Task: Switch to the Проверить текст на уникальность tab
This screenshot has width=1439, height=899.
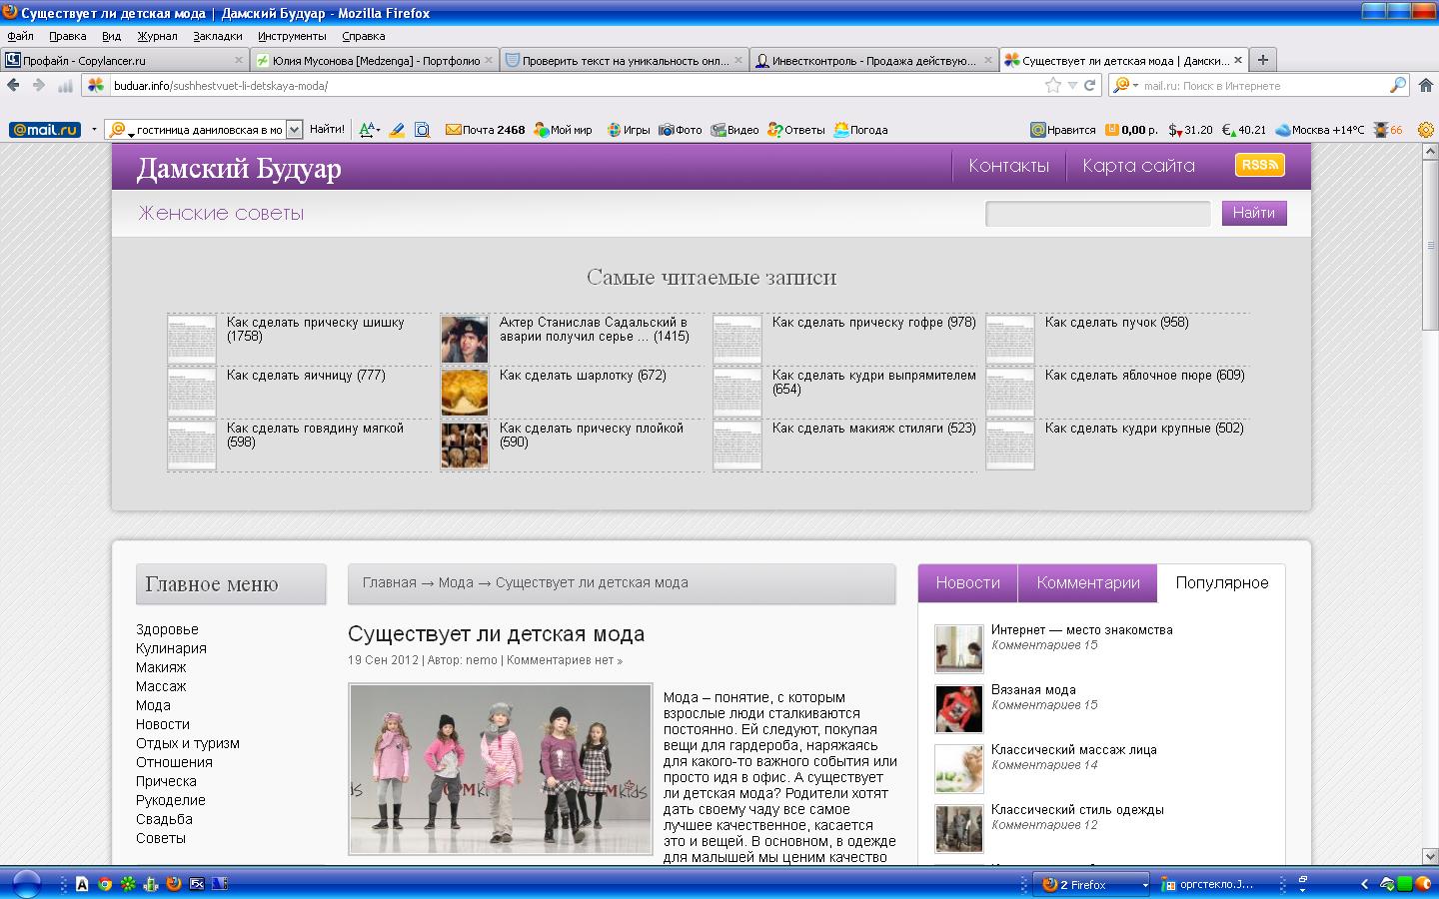Action: 624,60
